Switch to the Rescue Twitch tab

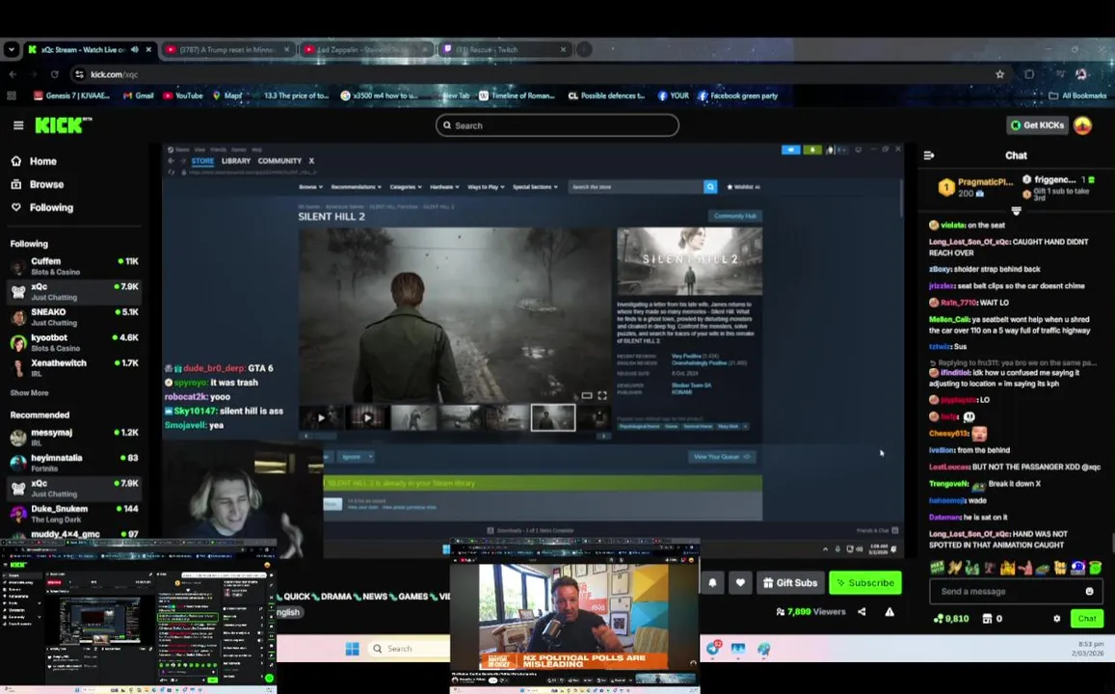pyautogui.click(x=504, y=50)
